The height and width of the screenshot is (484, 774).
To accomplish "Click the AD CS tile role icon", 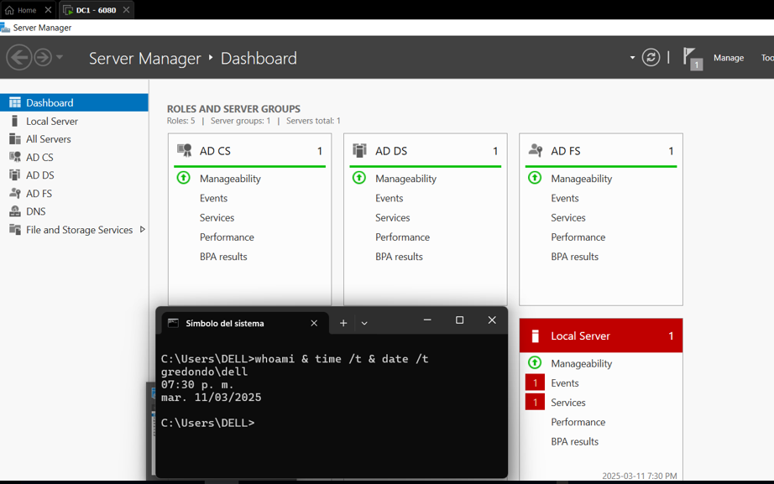I will click(x=185, y=150).
